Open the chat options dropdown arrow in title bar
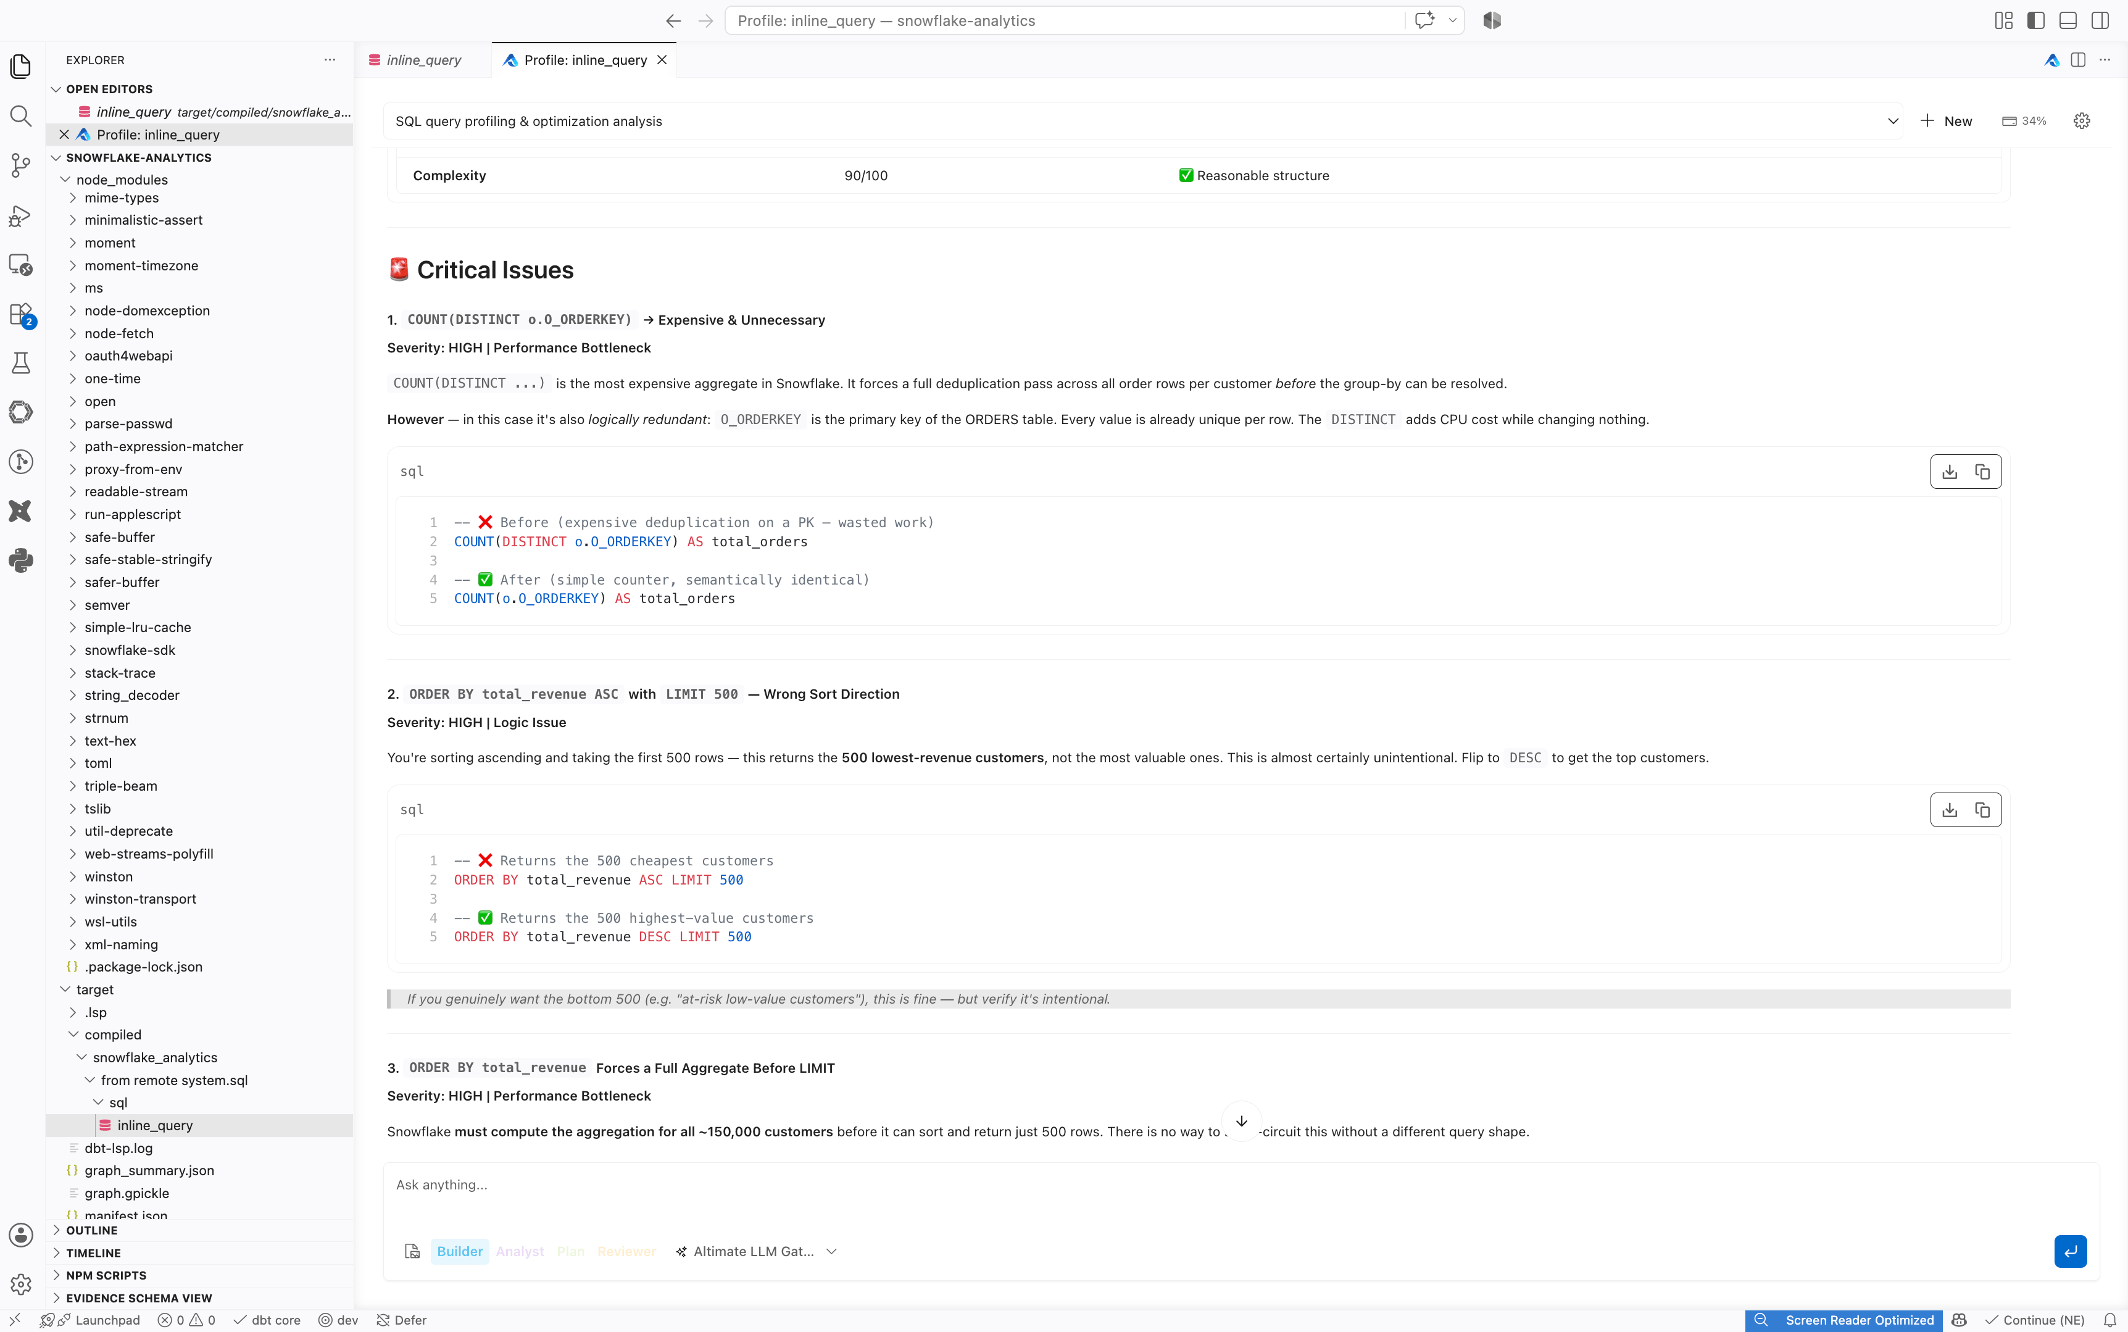 click(x=1452, y=20)
